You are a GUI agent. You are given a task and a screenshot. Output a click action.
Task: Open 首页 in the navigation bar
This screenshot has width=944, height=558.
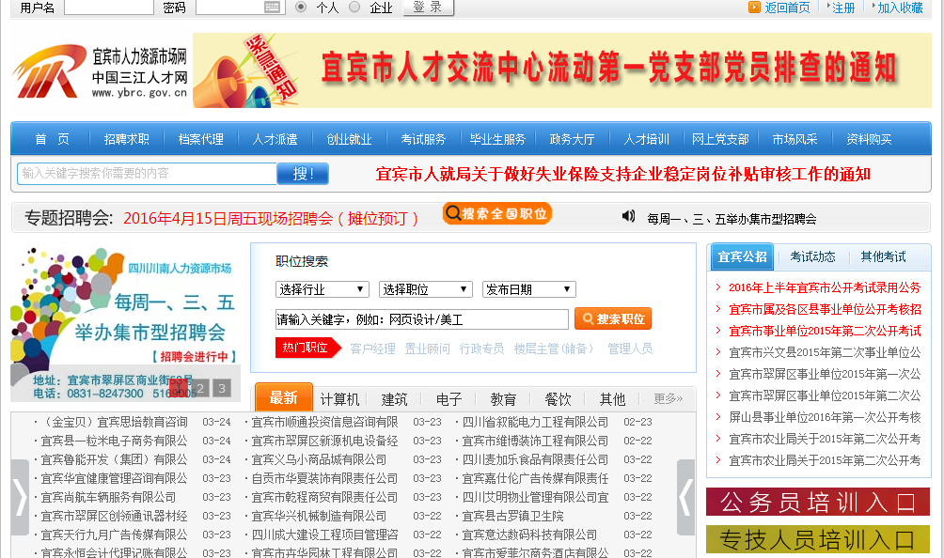[52, 139]
